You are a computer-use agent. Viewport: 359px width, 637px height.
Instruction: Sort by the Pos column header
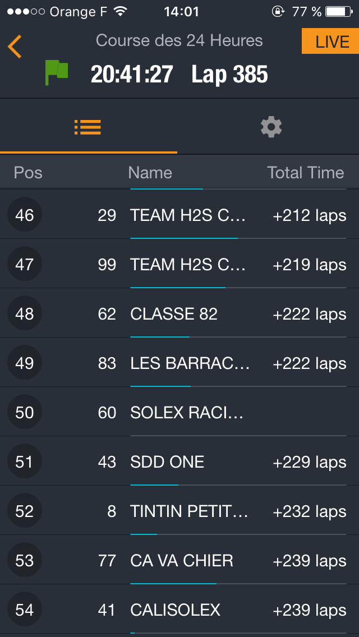point(28,173)
